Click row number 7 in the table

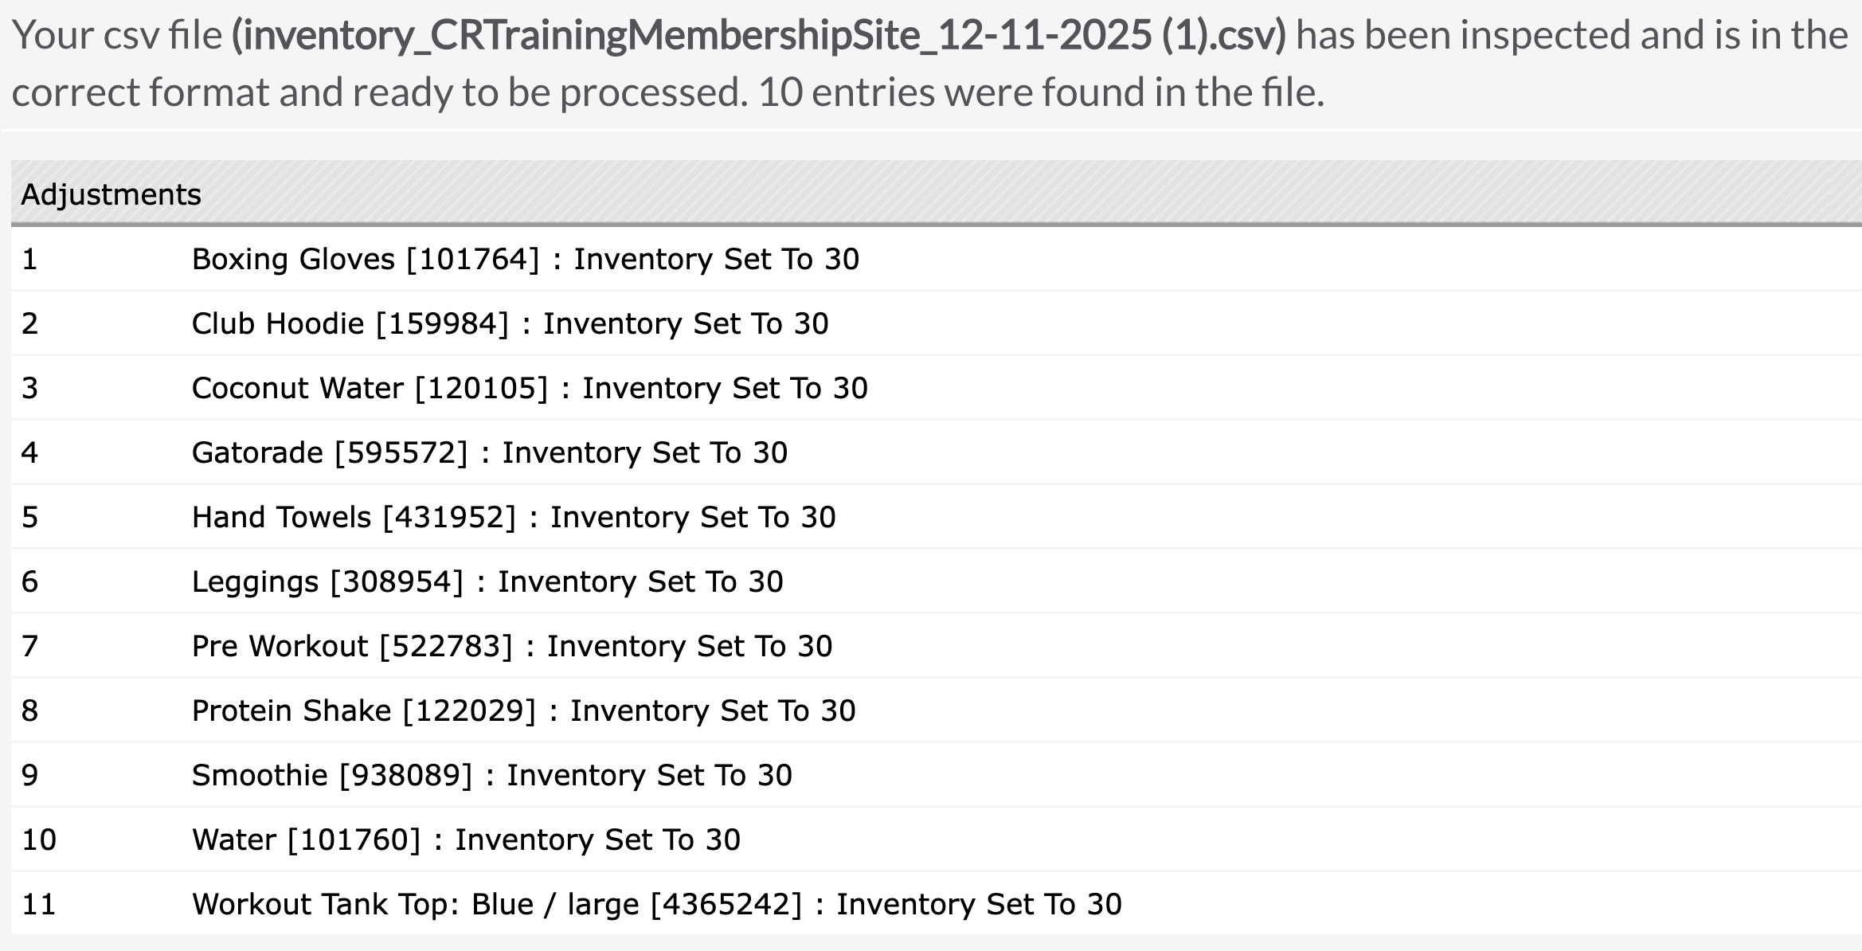29,647
